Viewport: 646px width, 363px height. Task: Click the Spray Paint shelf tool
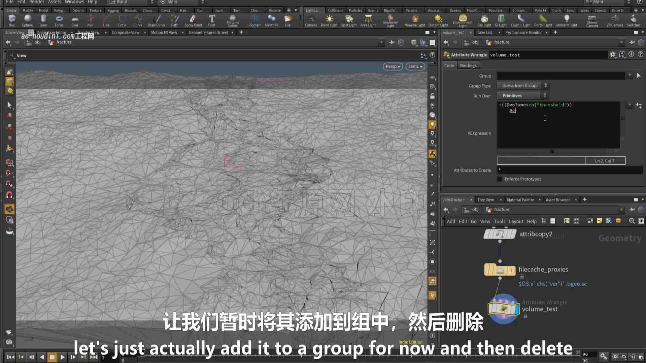(193, 21)
